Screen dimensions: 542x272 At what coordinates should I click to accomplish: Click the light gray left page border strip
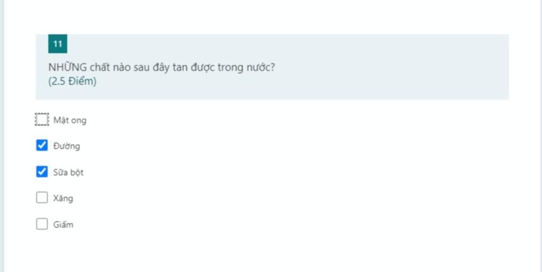click(2, 136)
